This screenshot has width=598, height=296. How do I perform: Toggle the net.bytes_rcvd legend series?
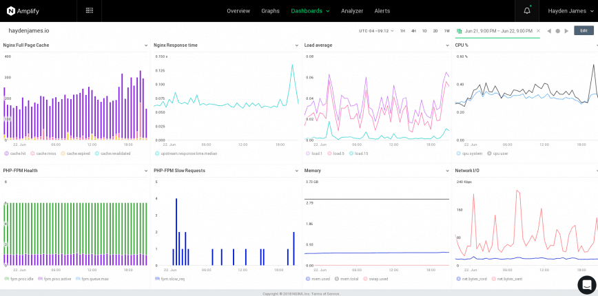pyautogui.click(x=473, y=279)
